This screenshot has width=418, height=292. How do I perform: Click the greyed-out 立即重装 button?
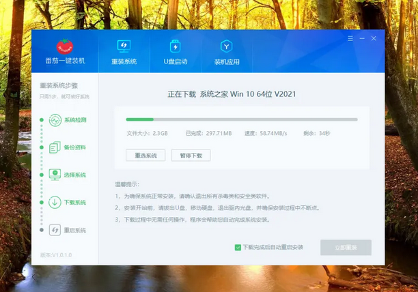pyautogui.click(x=346, y=248)
